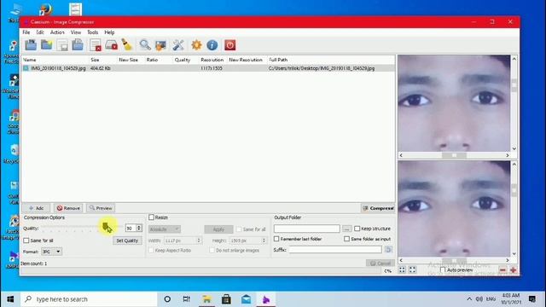Viewport: 546px width, 307px height.
Task: Click the Remove button below list
Action: 68,208
